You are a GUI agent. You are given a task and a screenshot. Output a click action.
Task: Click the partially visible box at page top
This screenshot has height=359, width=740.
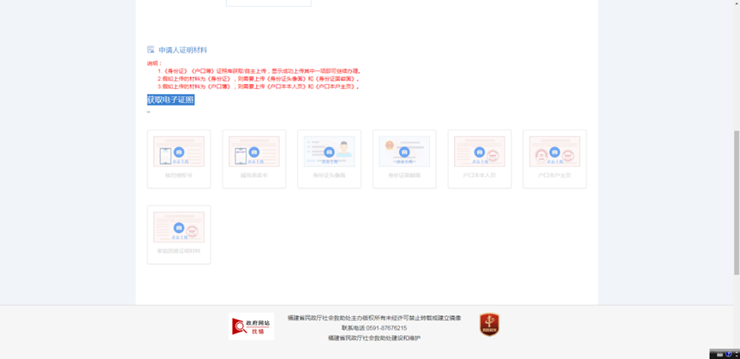point(268,3)
